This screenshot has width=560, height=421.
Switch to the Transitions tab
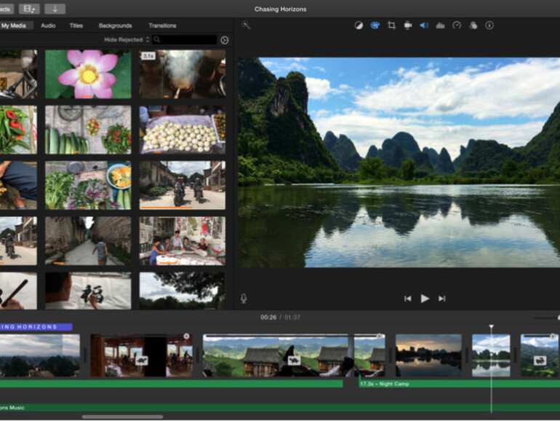pos(162,25)
